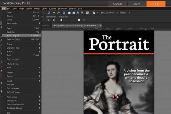171x114 pixels.
Task: Click the Zoom In magnifier icon
Action: (82, 13)
